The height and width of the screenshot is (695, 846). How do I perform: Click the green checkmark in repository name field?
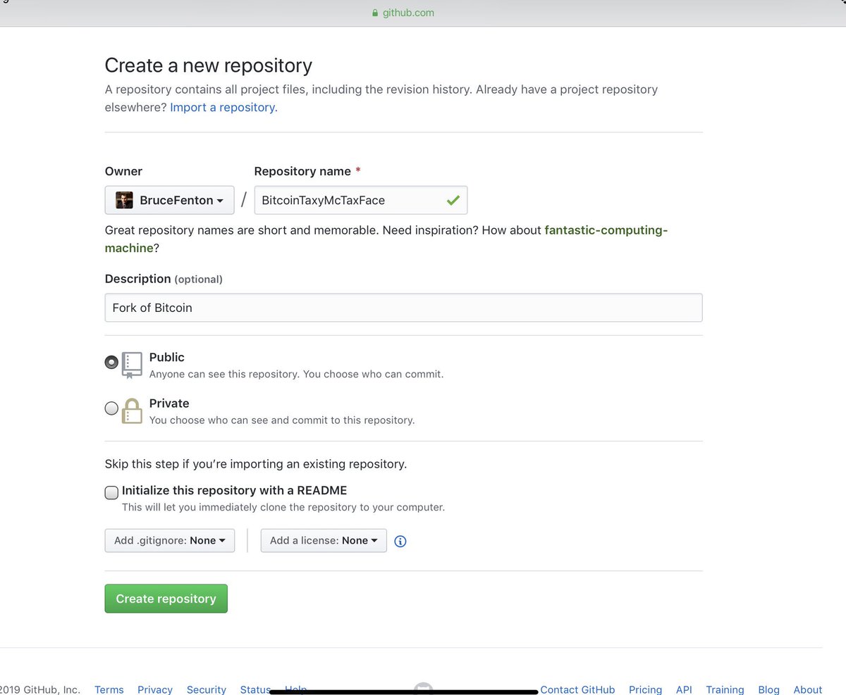pyautogui.click(x=453, y=200)
